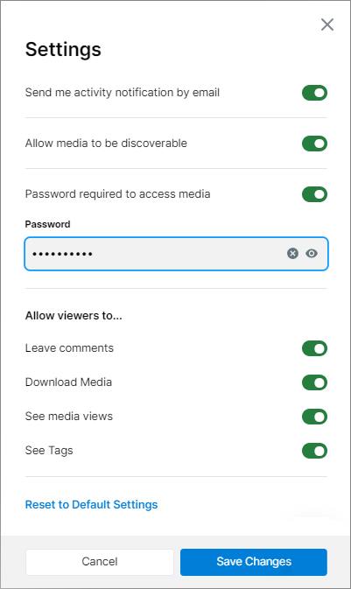Click Reset to Default Settings link
The height and width of the screenshot is (589, 351).
pos(91,504)
